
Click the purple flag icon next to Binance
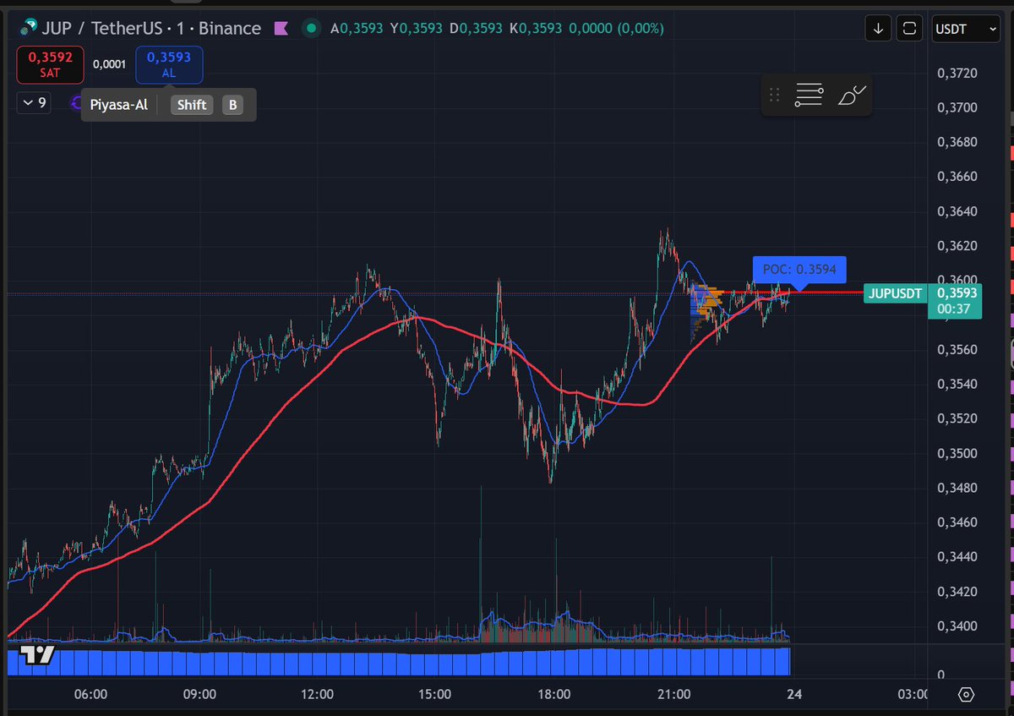coord(281,29)
